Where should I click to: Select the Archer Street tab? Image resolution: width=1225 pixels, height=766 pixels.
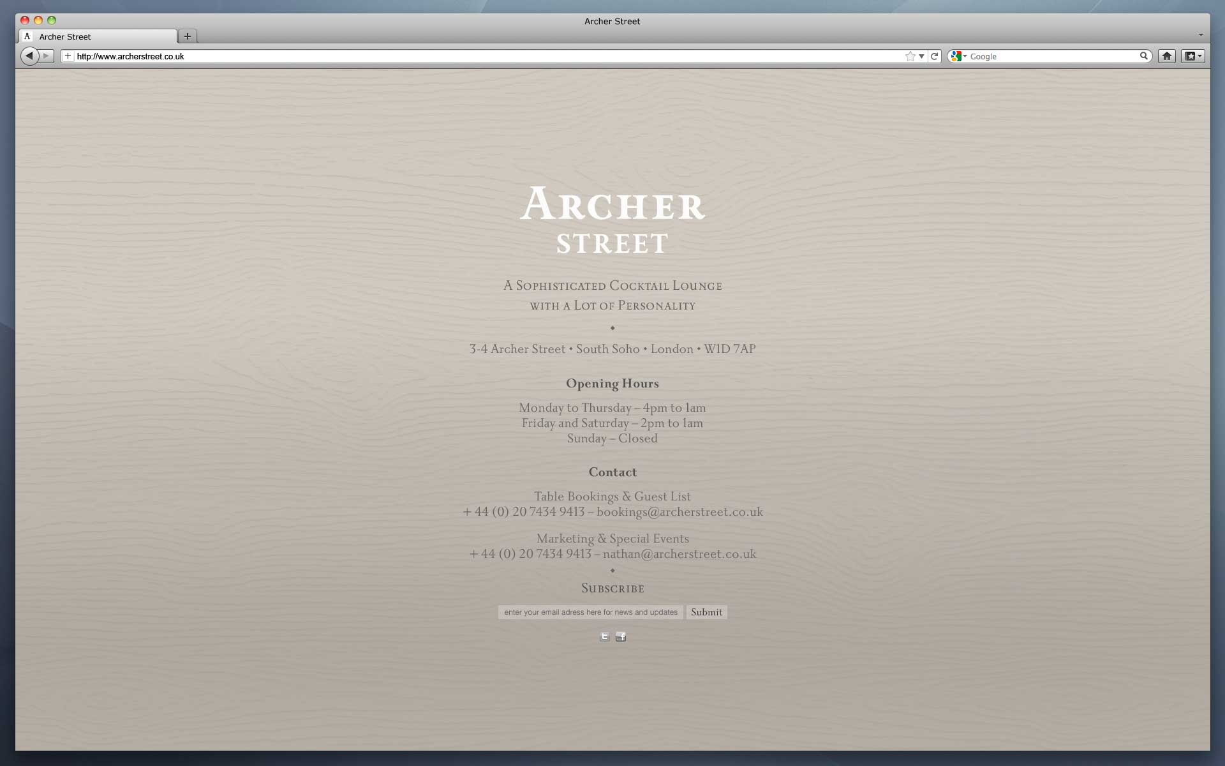96,36
